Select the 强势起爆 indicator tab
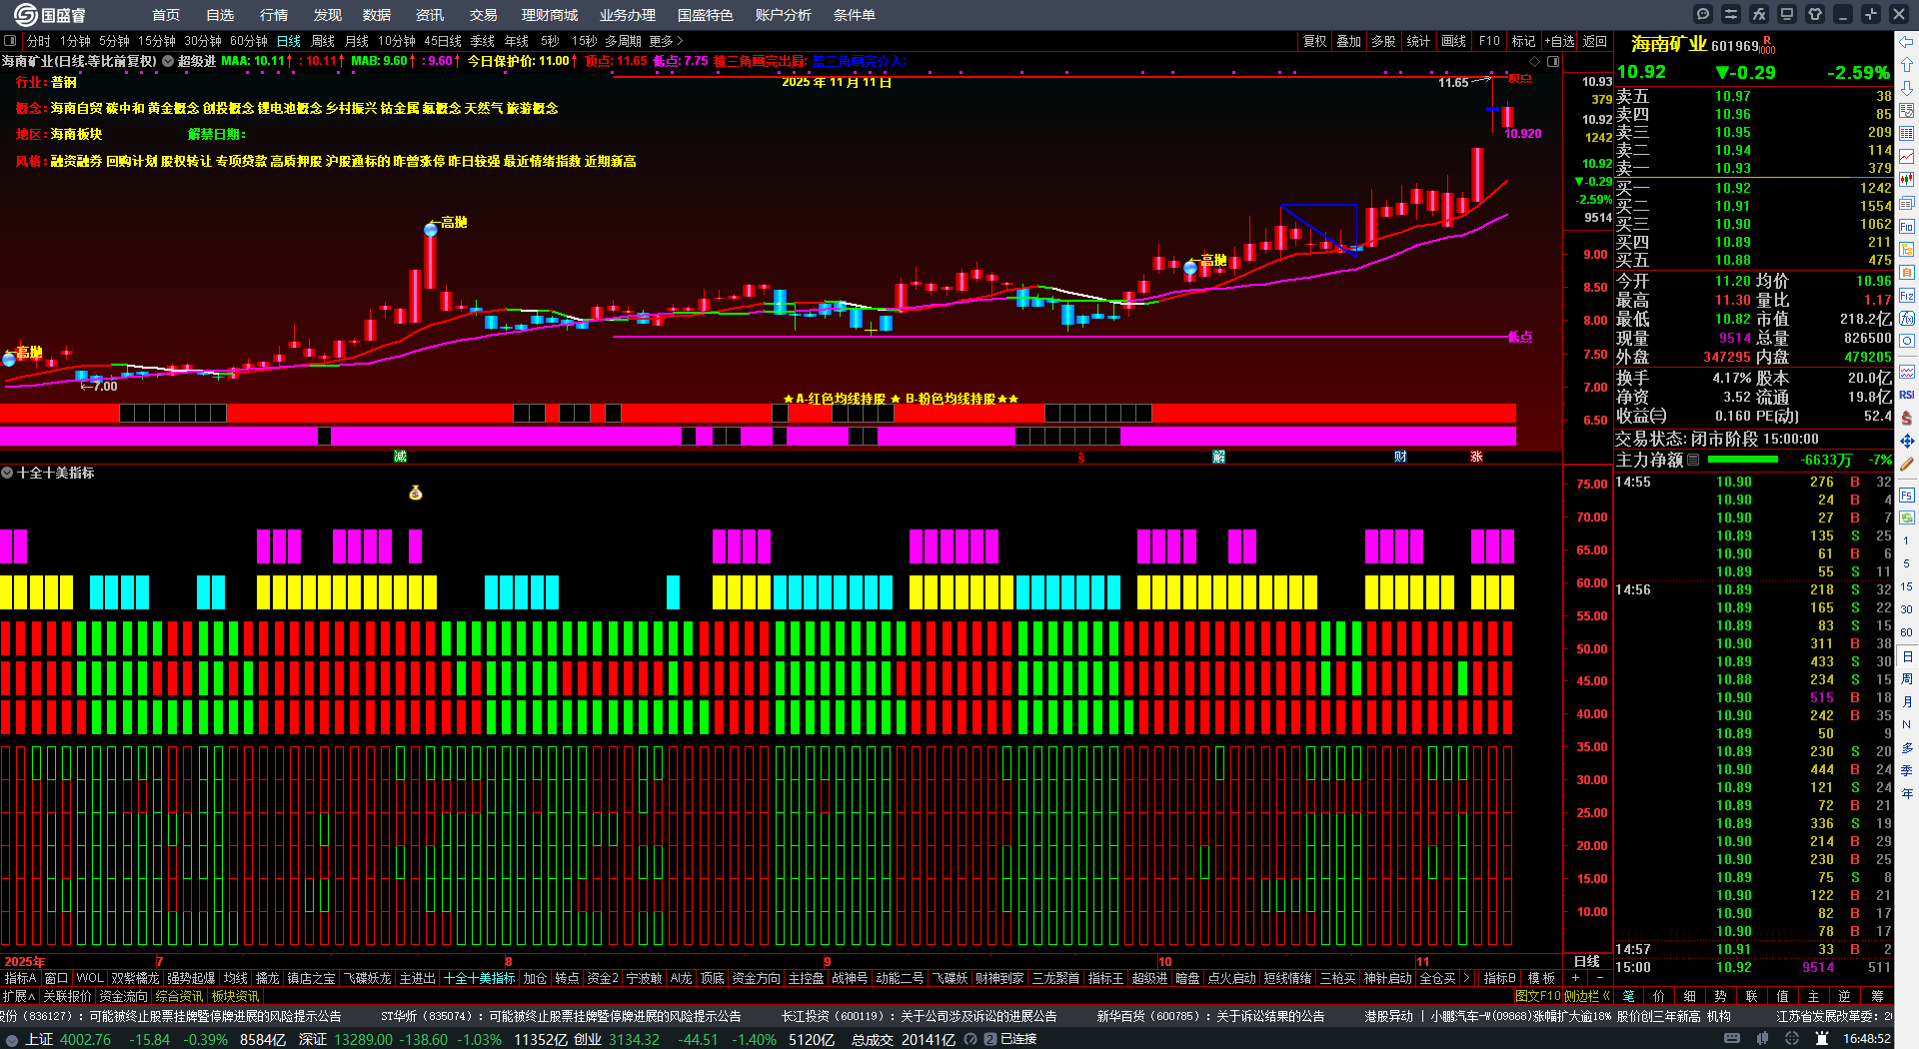Viewport: 1919px width, 1049px height. (191, 978)
